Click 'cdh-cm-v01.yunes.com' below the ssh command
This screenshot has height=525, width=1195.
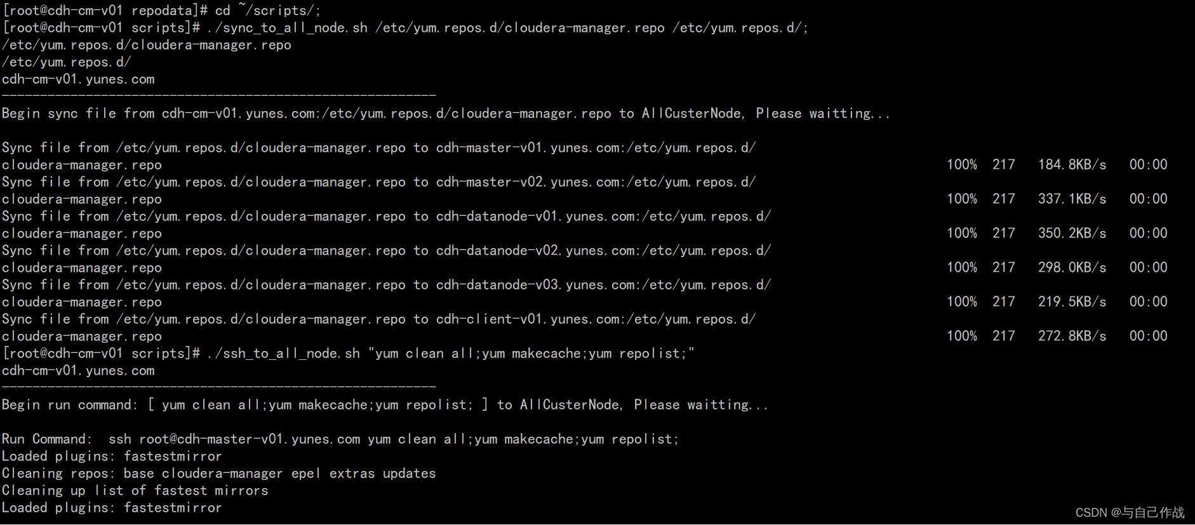[x=78, y=370]
